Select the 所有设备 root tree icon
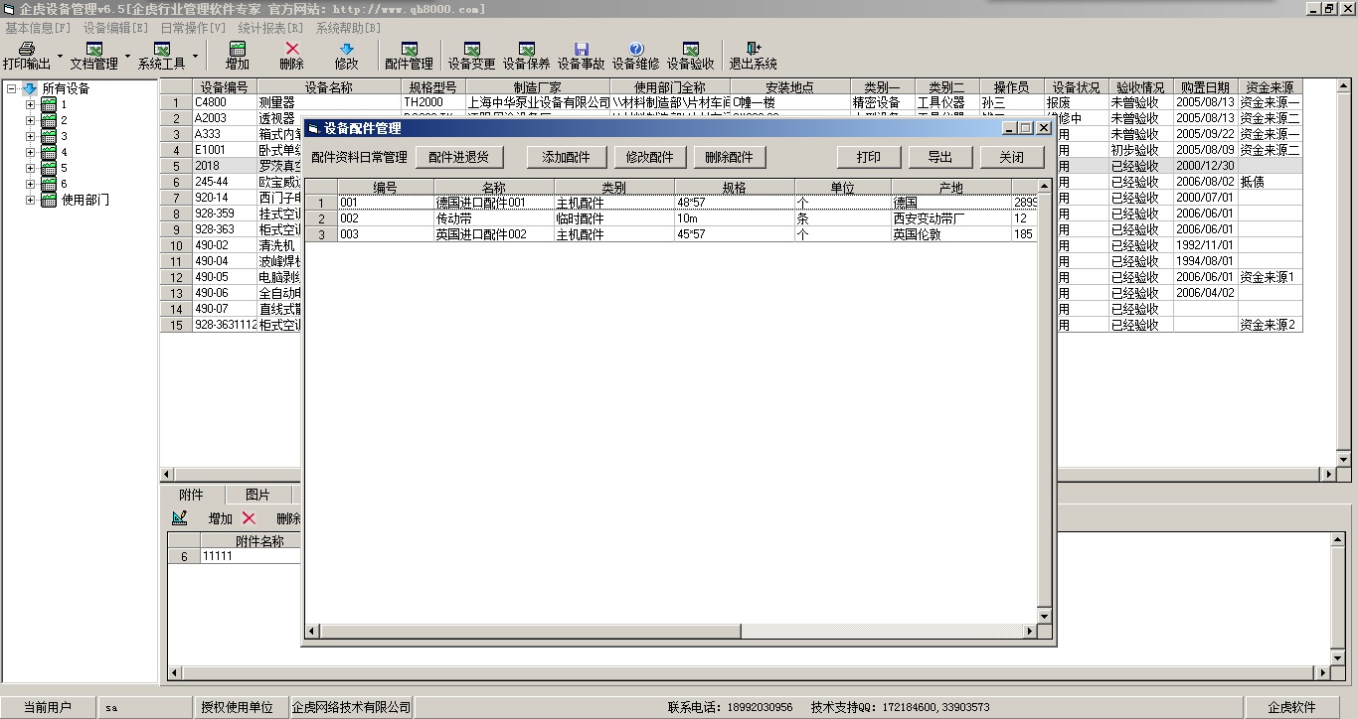Image resolution: width=1358 pixels, height=719 pixels. [x=30, y=88]
